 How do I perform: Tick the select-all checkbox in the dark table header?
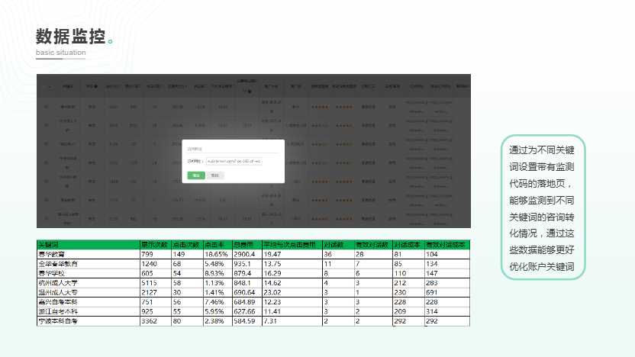point(44,87)
